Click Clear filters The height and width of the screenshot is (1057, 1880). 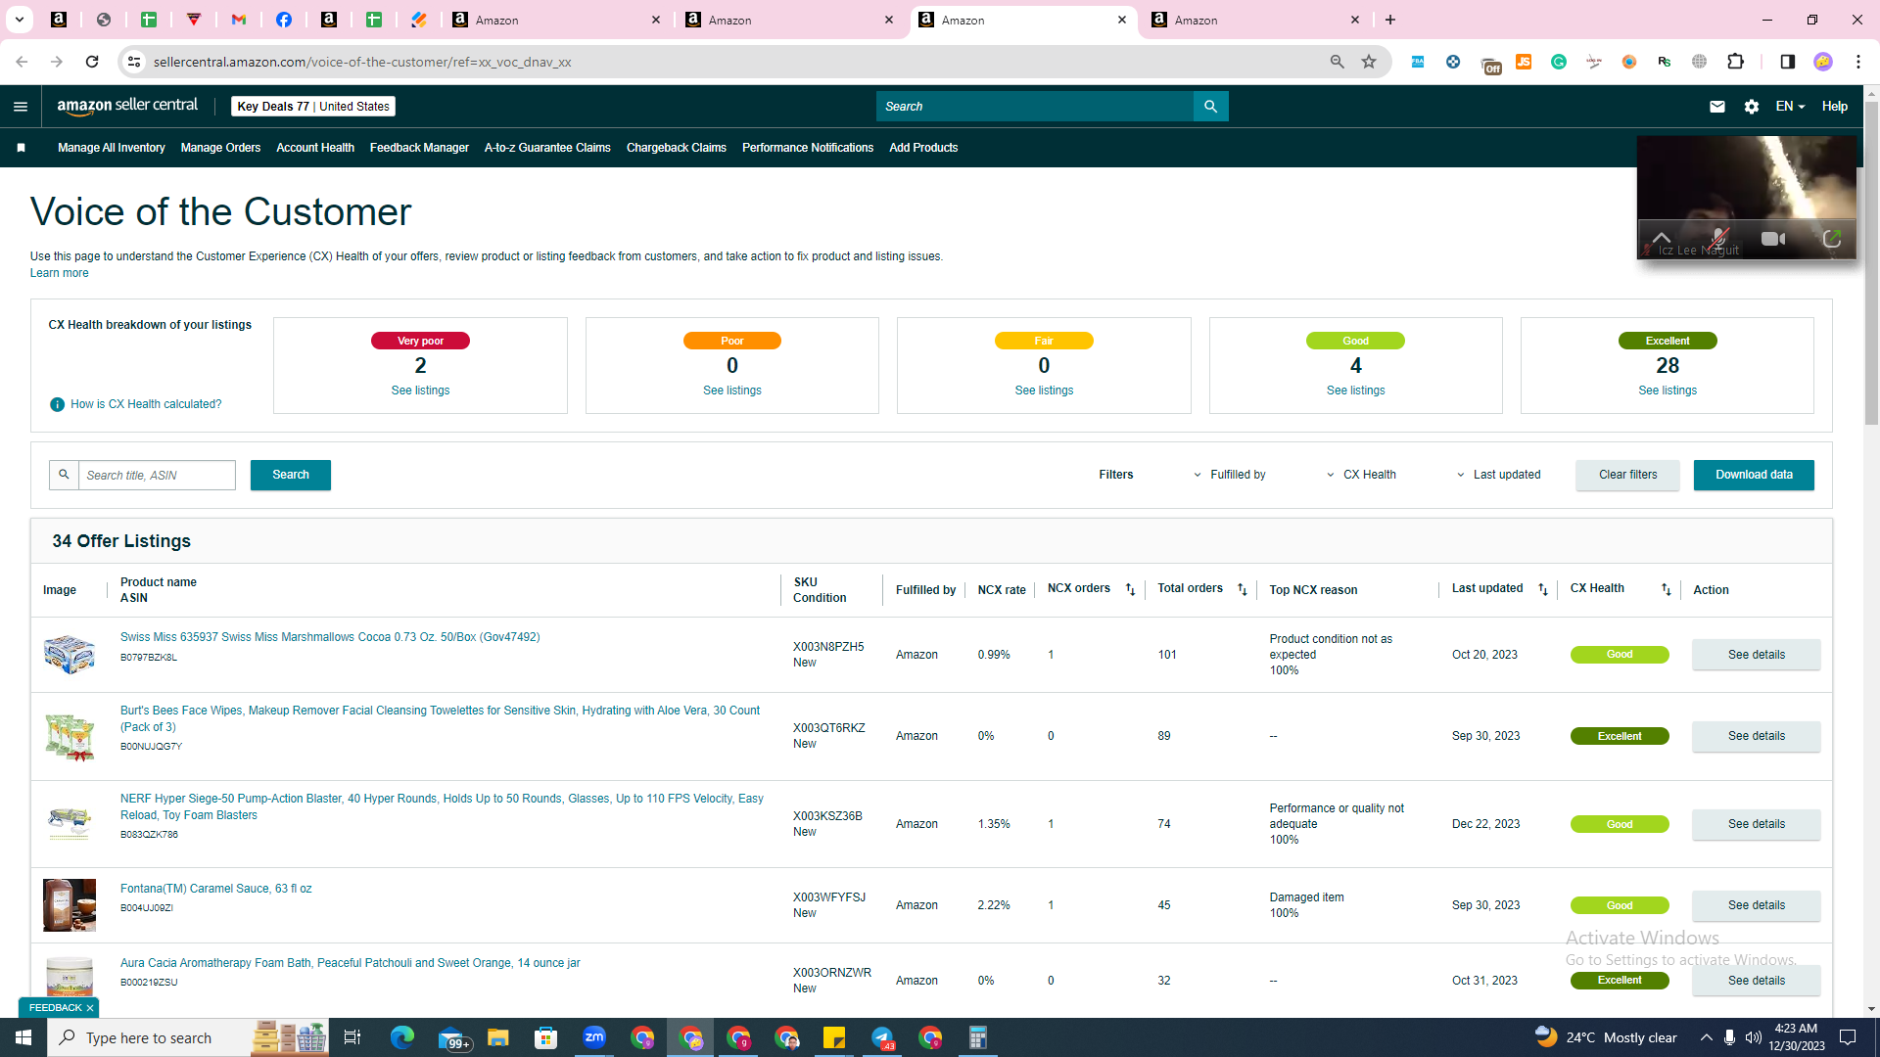coord(1627,475)
